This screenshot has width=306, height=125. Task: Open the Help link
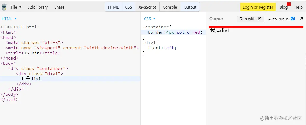click(x=298, y=7)
